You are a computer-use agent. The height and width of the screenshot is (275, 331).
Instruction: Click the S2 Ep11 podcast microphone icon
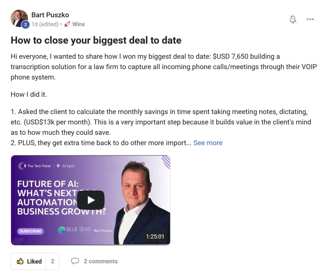pyautogui.click(x=58, y=166)
